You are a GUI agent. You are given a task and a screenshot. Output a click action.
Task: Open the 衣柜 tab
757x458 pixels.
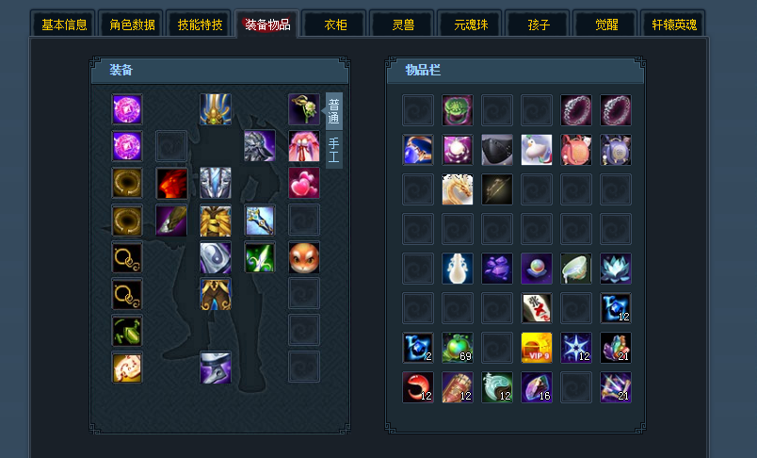point(335,25)
